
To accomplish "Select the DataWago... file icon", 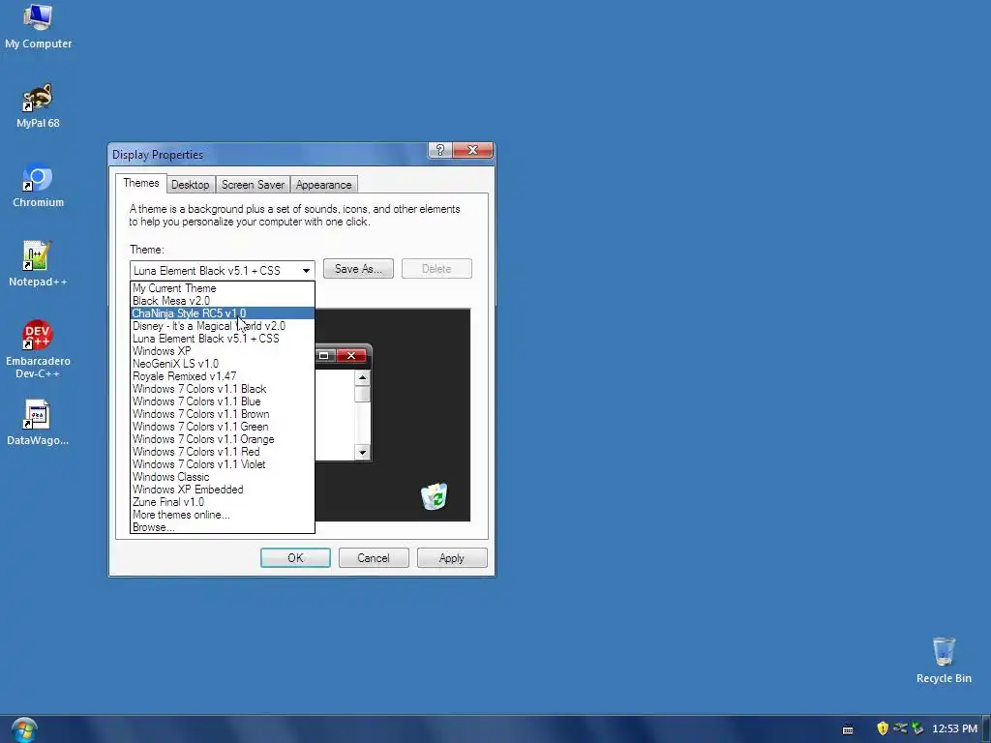I will 38,422.
